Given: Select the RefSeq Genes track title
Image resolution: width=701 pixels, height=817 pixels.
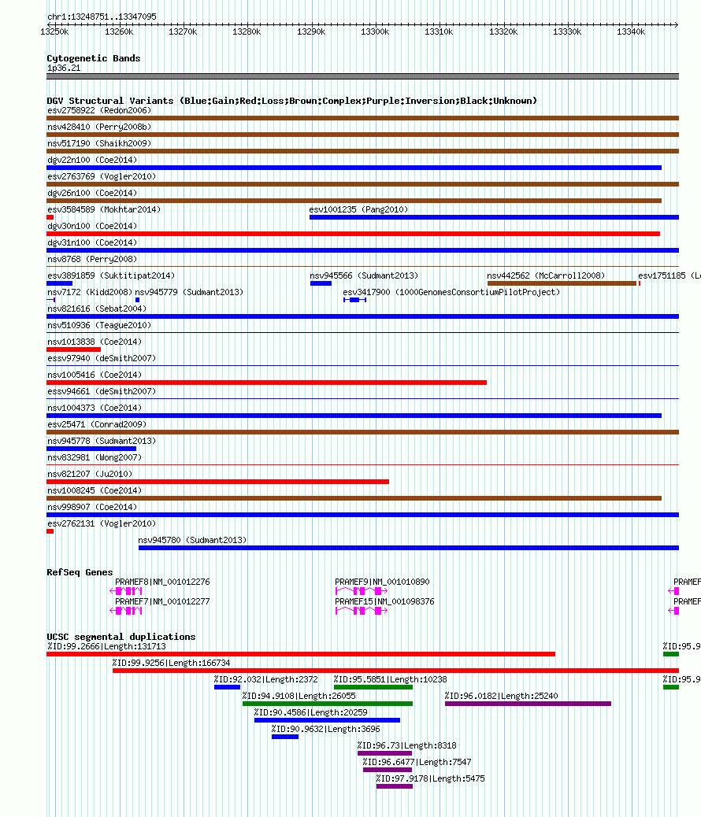Looking at the screenshot, I should pyautogui.click(x=80, y=572).
